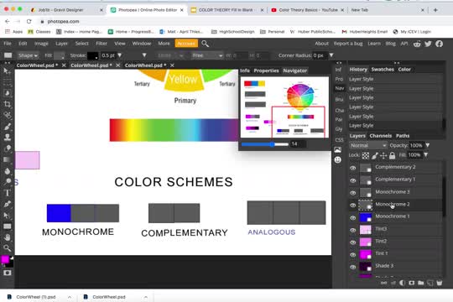Open the File menu
Image resolution: width=453 pixels, height=302 pixels.
click(8, 44)
